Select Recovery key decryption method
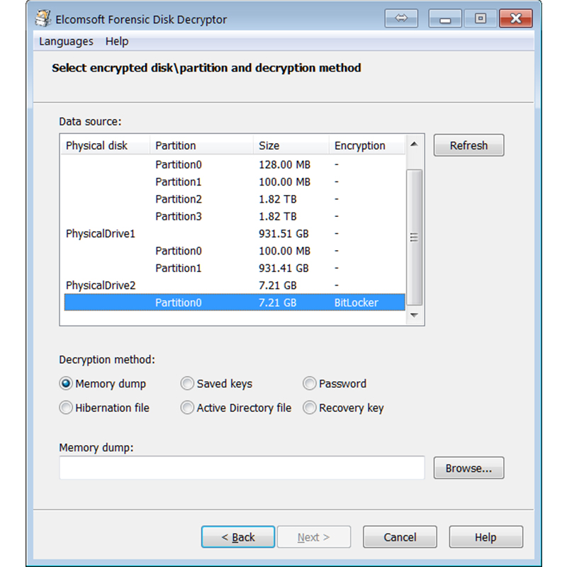 coord(343,408)
